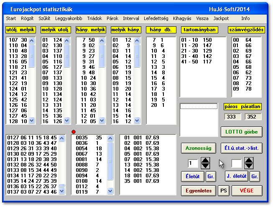Click scroll-up arrow in hány. melyik list
The width and height of the screenshot is (273, 207).
tap(102, 41)
